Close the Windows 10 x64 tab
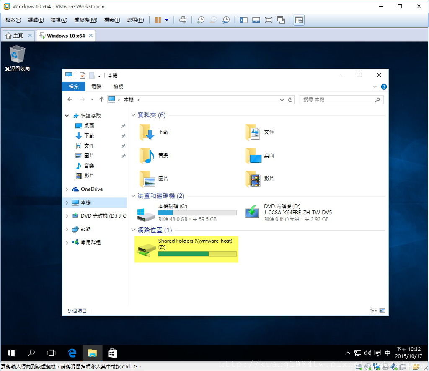 pos(91,36)
